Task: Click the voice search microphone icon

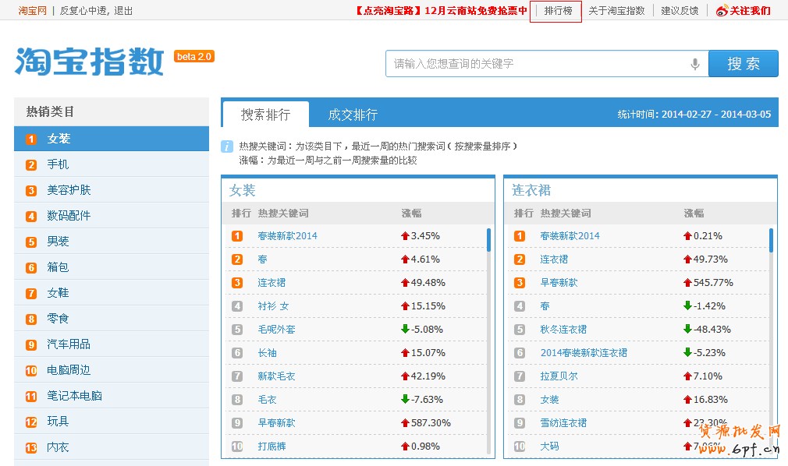Action: [695, 64]
